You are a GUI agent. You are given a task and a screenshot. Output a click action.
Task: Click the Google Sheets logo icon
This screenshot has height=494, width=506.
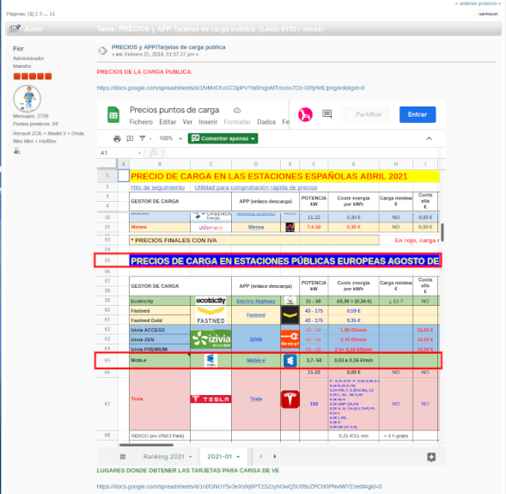113,114
